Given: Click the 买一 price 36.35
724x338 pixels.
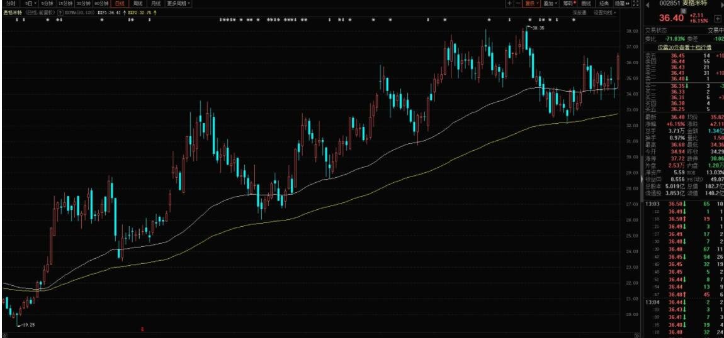Looking at the screenshot, I should coord(678,85).
